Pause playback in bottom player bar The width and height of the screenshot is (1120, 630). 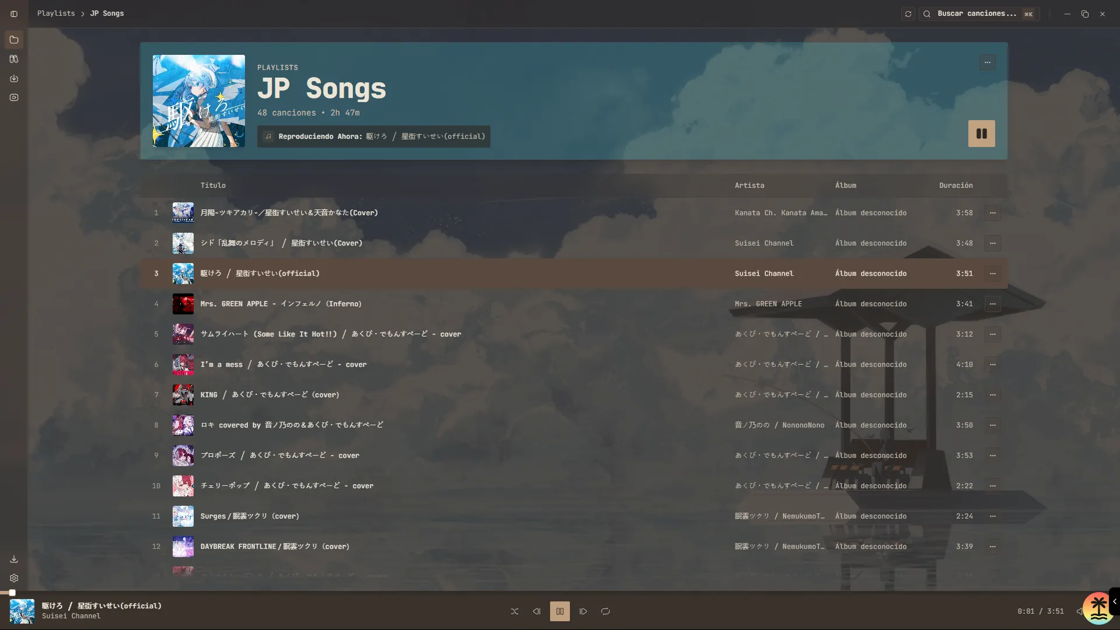click(560, 611)
